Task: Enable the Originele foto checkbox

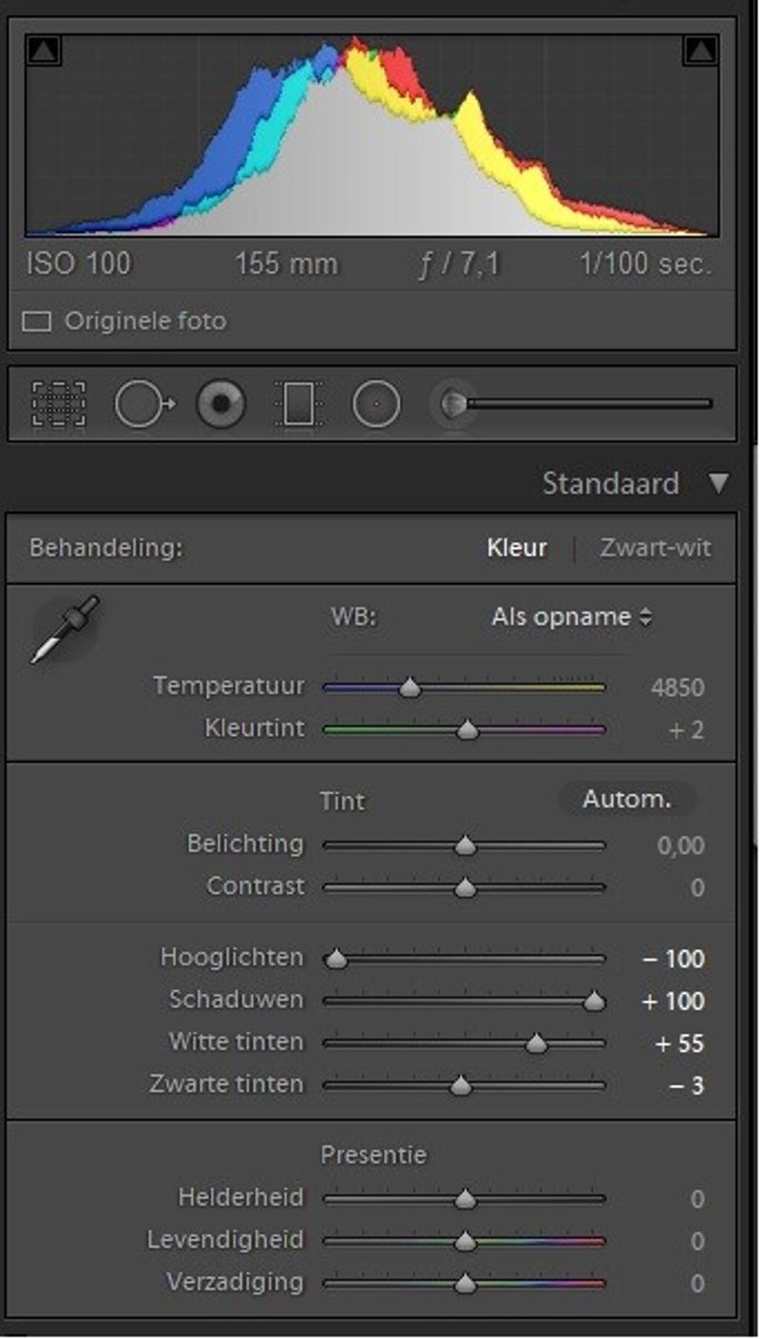Action: pos(36,321)
